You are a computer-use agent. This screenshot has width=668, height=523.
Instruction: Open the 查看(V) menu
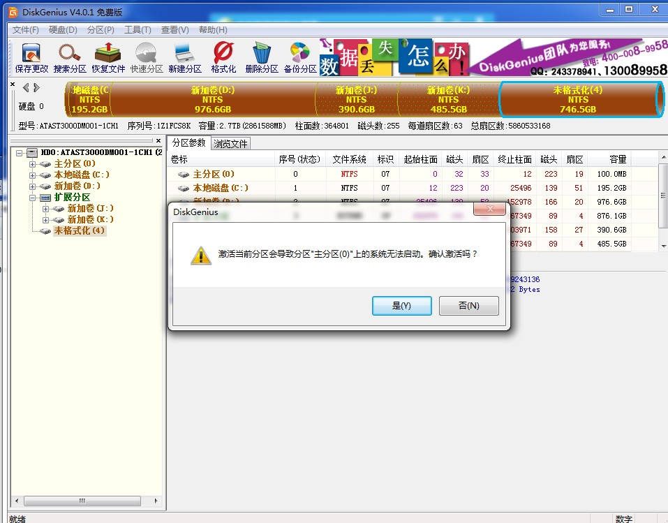click(x=175, y=30)
